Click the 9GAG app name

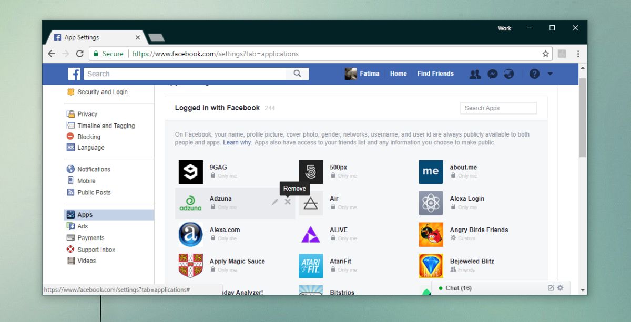pyautogui.click(x=218, y=168)
